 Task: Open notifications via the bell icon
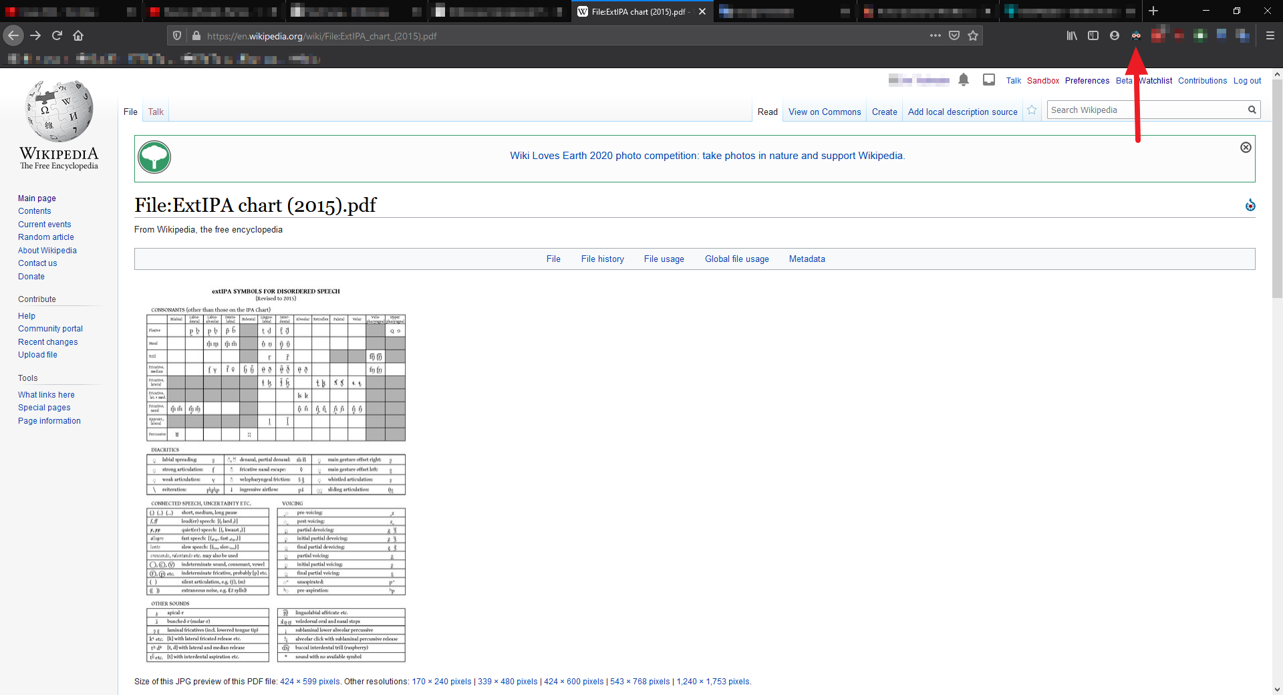964,80
